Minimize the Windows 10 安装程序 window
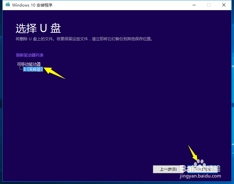 (x=194, y=5)
